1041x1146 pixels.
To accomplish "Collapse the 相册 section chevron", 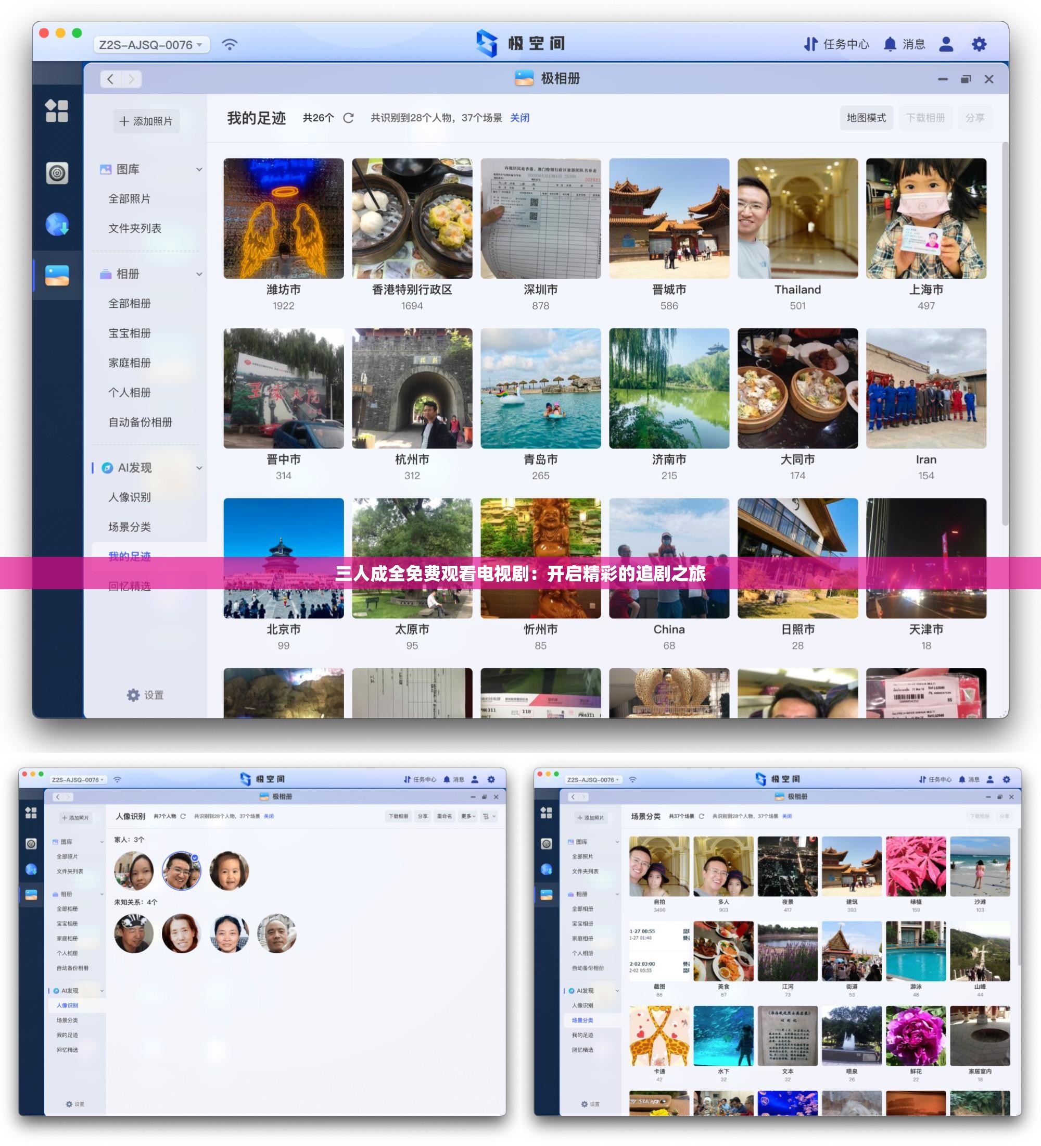I will point(199,274).
